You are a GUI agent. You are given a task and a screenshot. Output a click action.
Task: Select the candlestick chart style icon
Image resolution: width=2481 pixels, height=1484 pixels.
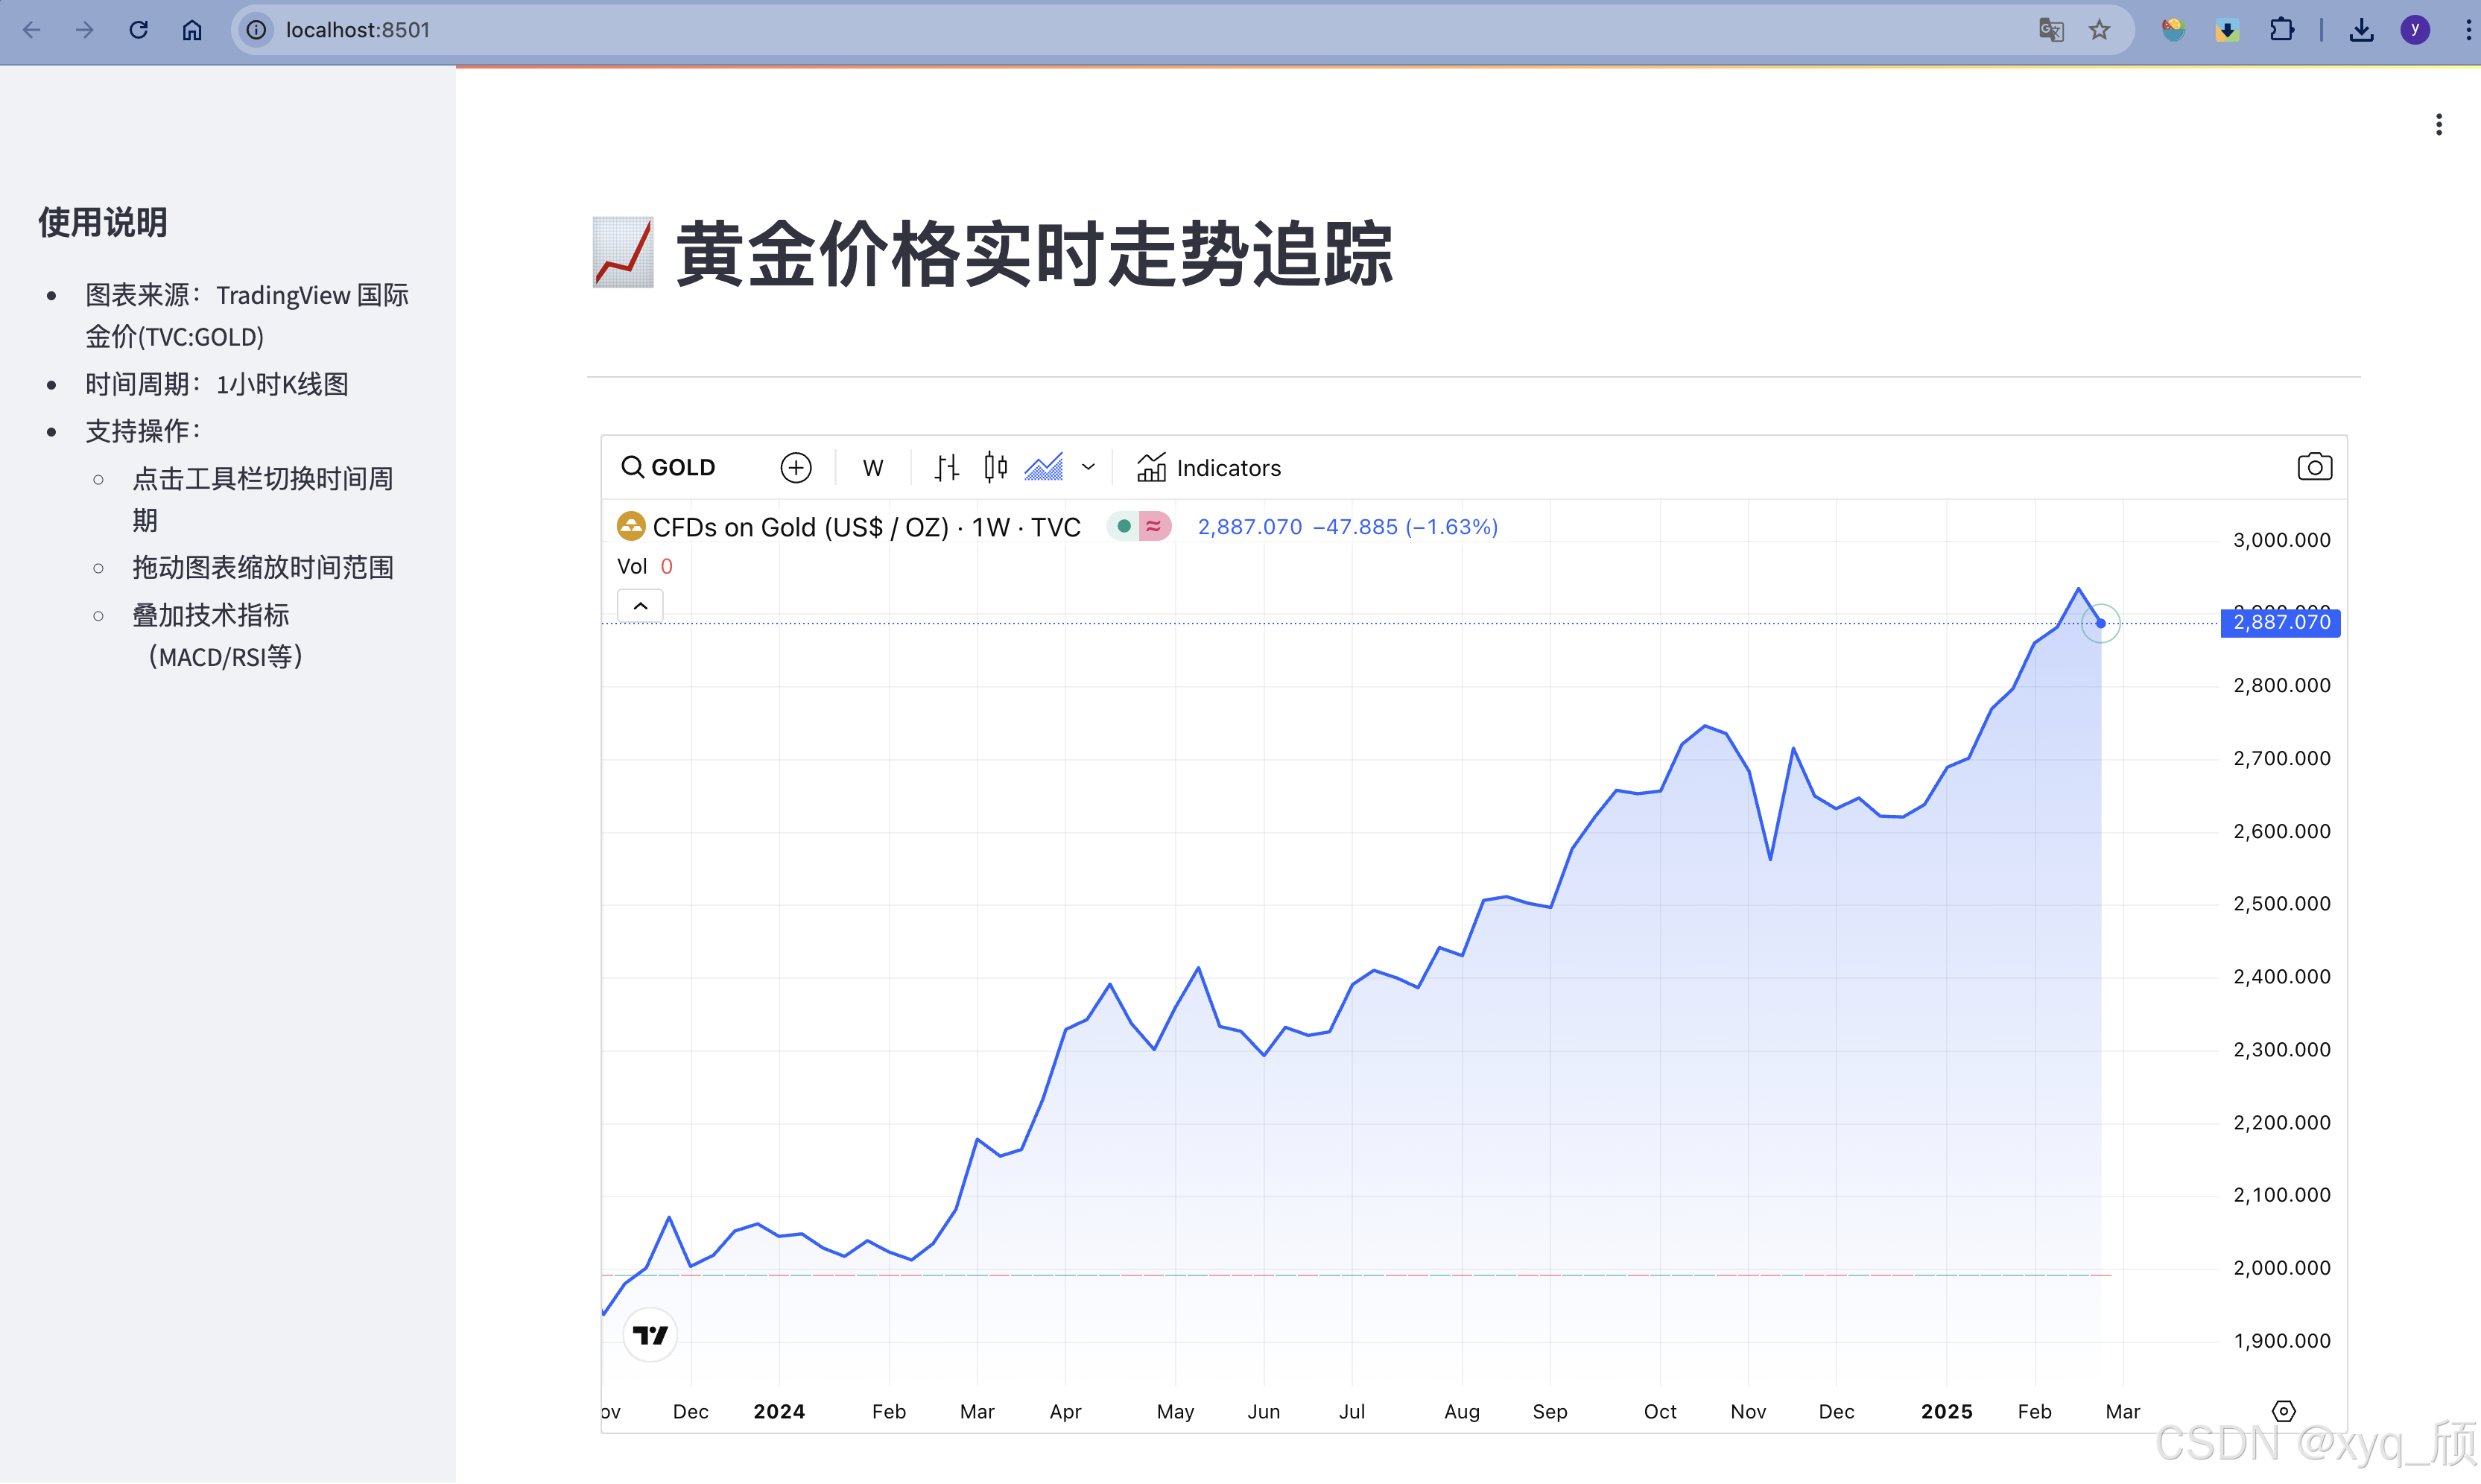(995, 467)
